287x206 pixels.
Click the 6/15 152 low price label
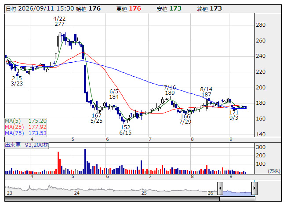pos(125,130)
